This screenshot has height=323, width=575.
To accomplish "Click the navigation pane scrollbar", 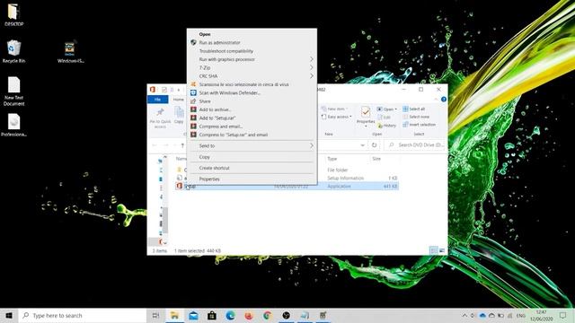I will tap(165, 219).
